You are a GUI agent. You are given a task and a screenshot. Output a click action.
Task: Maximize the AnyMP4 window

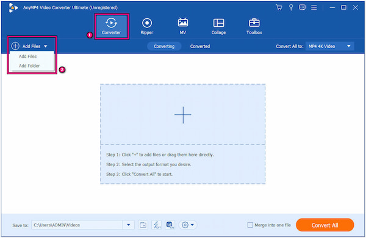(x=343, y=8)
